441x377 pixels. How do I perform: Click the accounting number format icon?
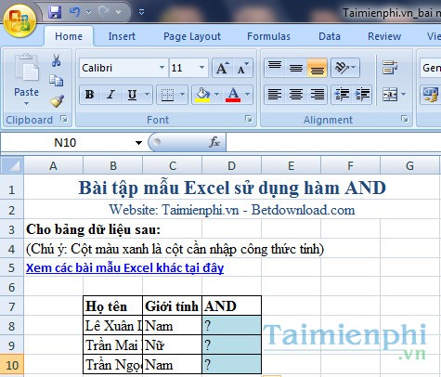point(431,95)
